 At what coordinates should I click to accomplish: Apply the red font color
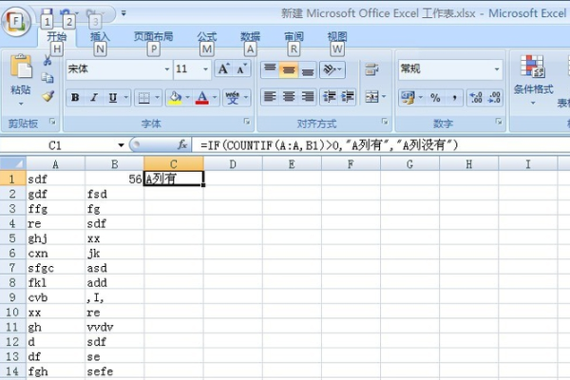coord(202,98)
